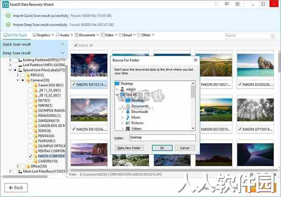Collapse the Quick Scan result section
Viewport: 281px width, 197px height.
[62, 44]
